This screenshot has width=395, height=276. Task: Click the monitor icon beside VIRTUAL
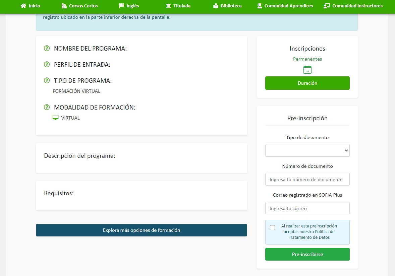pos(55,117)
